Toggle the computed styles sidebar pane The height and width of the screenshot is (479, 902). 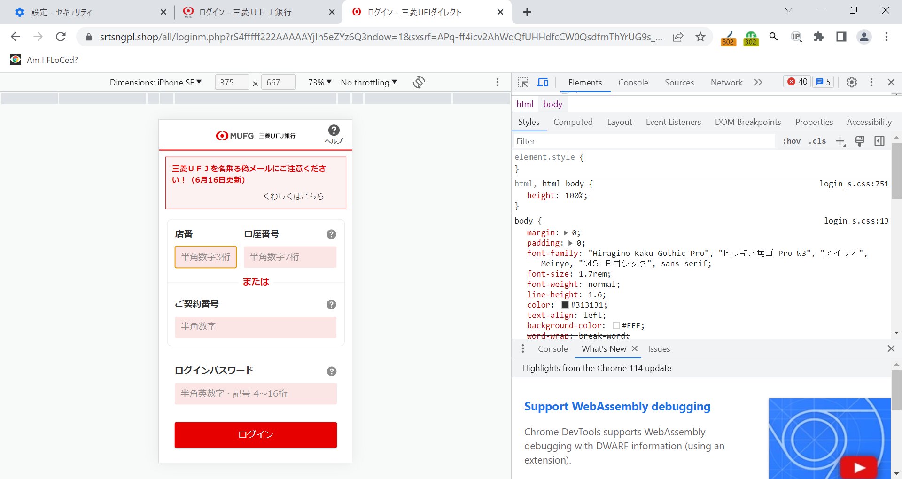[x=879, y=141]
